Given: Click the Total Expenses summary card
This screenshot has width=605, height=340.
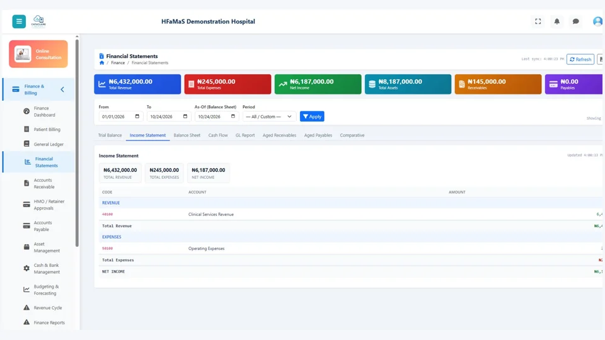Looking at the screenshot, I should click(228, 84).
